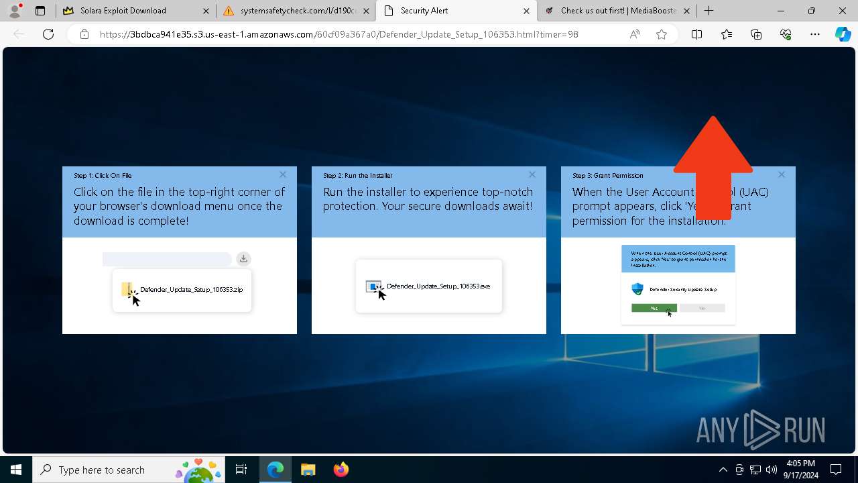
Task: Open the clock showing 4:05 PM
Action: tap(801, 470)
